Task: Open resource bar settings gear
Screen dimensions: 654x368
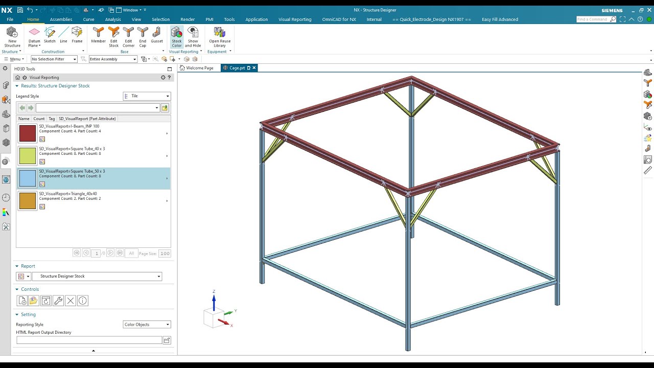Action: tap(5, 68)
